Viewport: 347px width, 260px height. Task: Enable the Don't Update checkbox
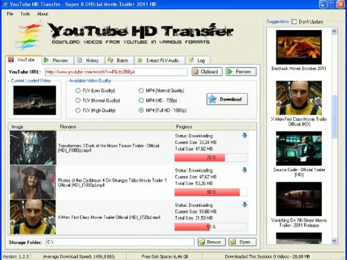294,22
